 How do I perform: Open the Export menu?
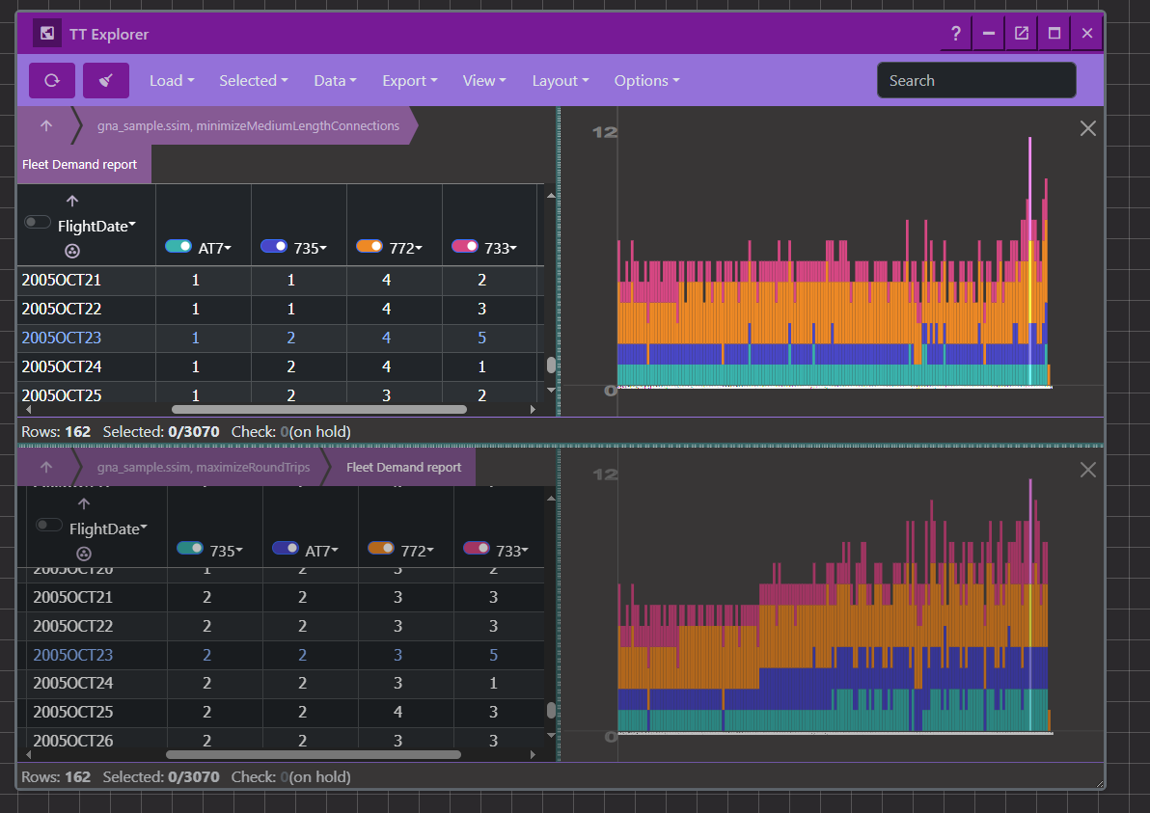(x=409, y=81)
